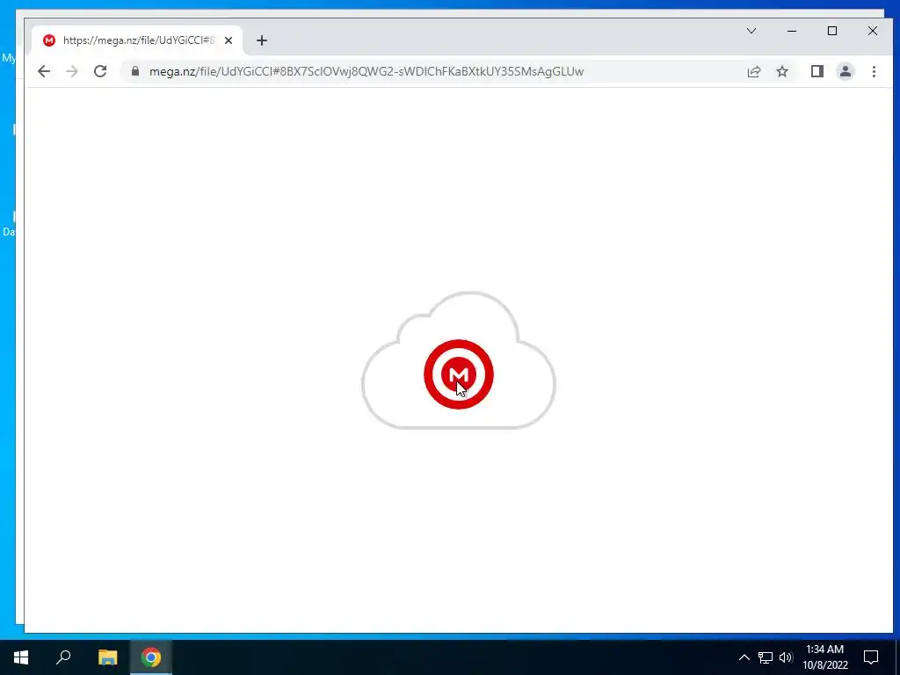The width and height of the screenshot is (900, 675).
Task: Close the Chrome window
Action: coord(873,31)
